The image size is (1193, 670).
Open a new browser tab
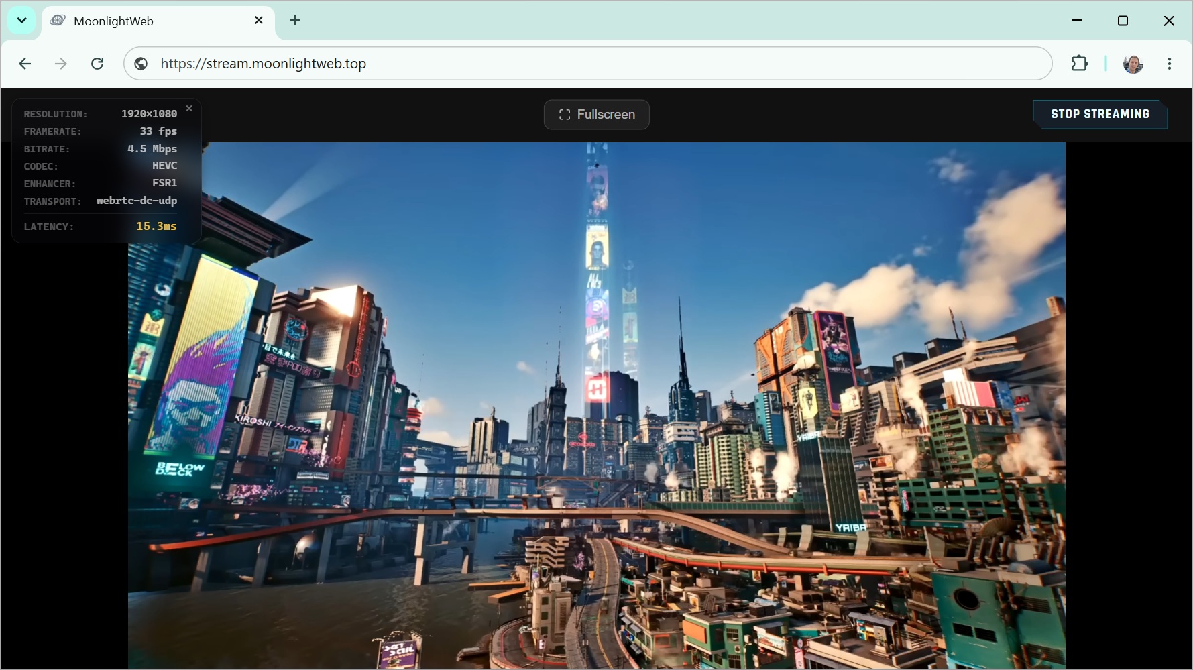[x=295, y=21]
